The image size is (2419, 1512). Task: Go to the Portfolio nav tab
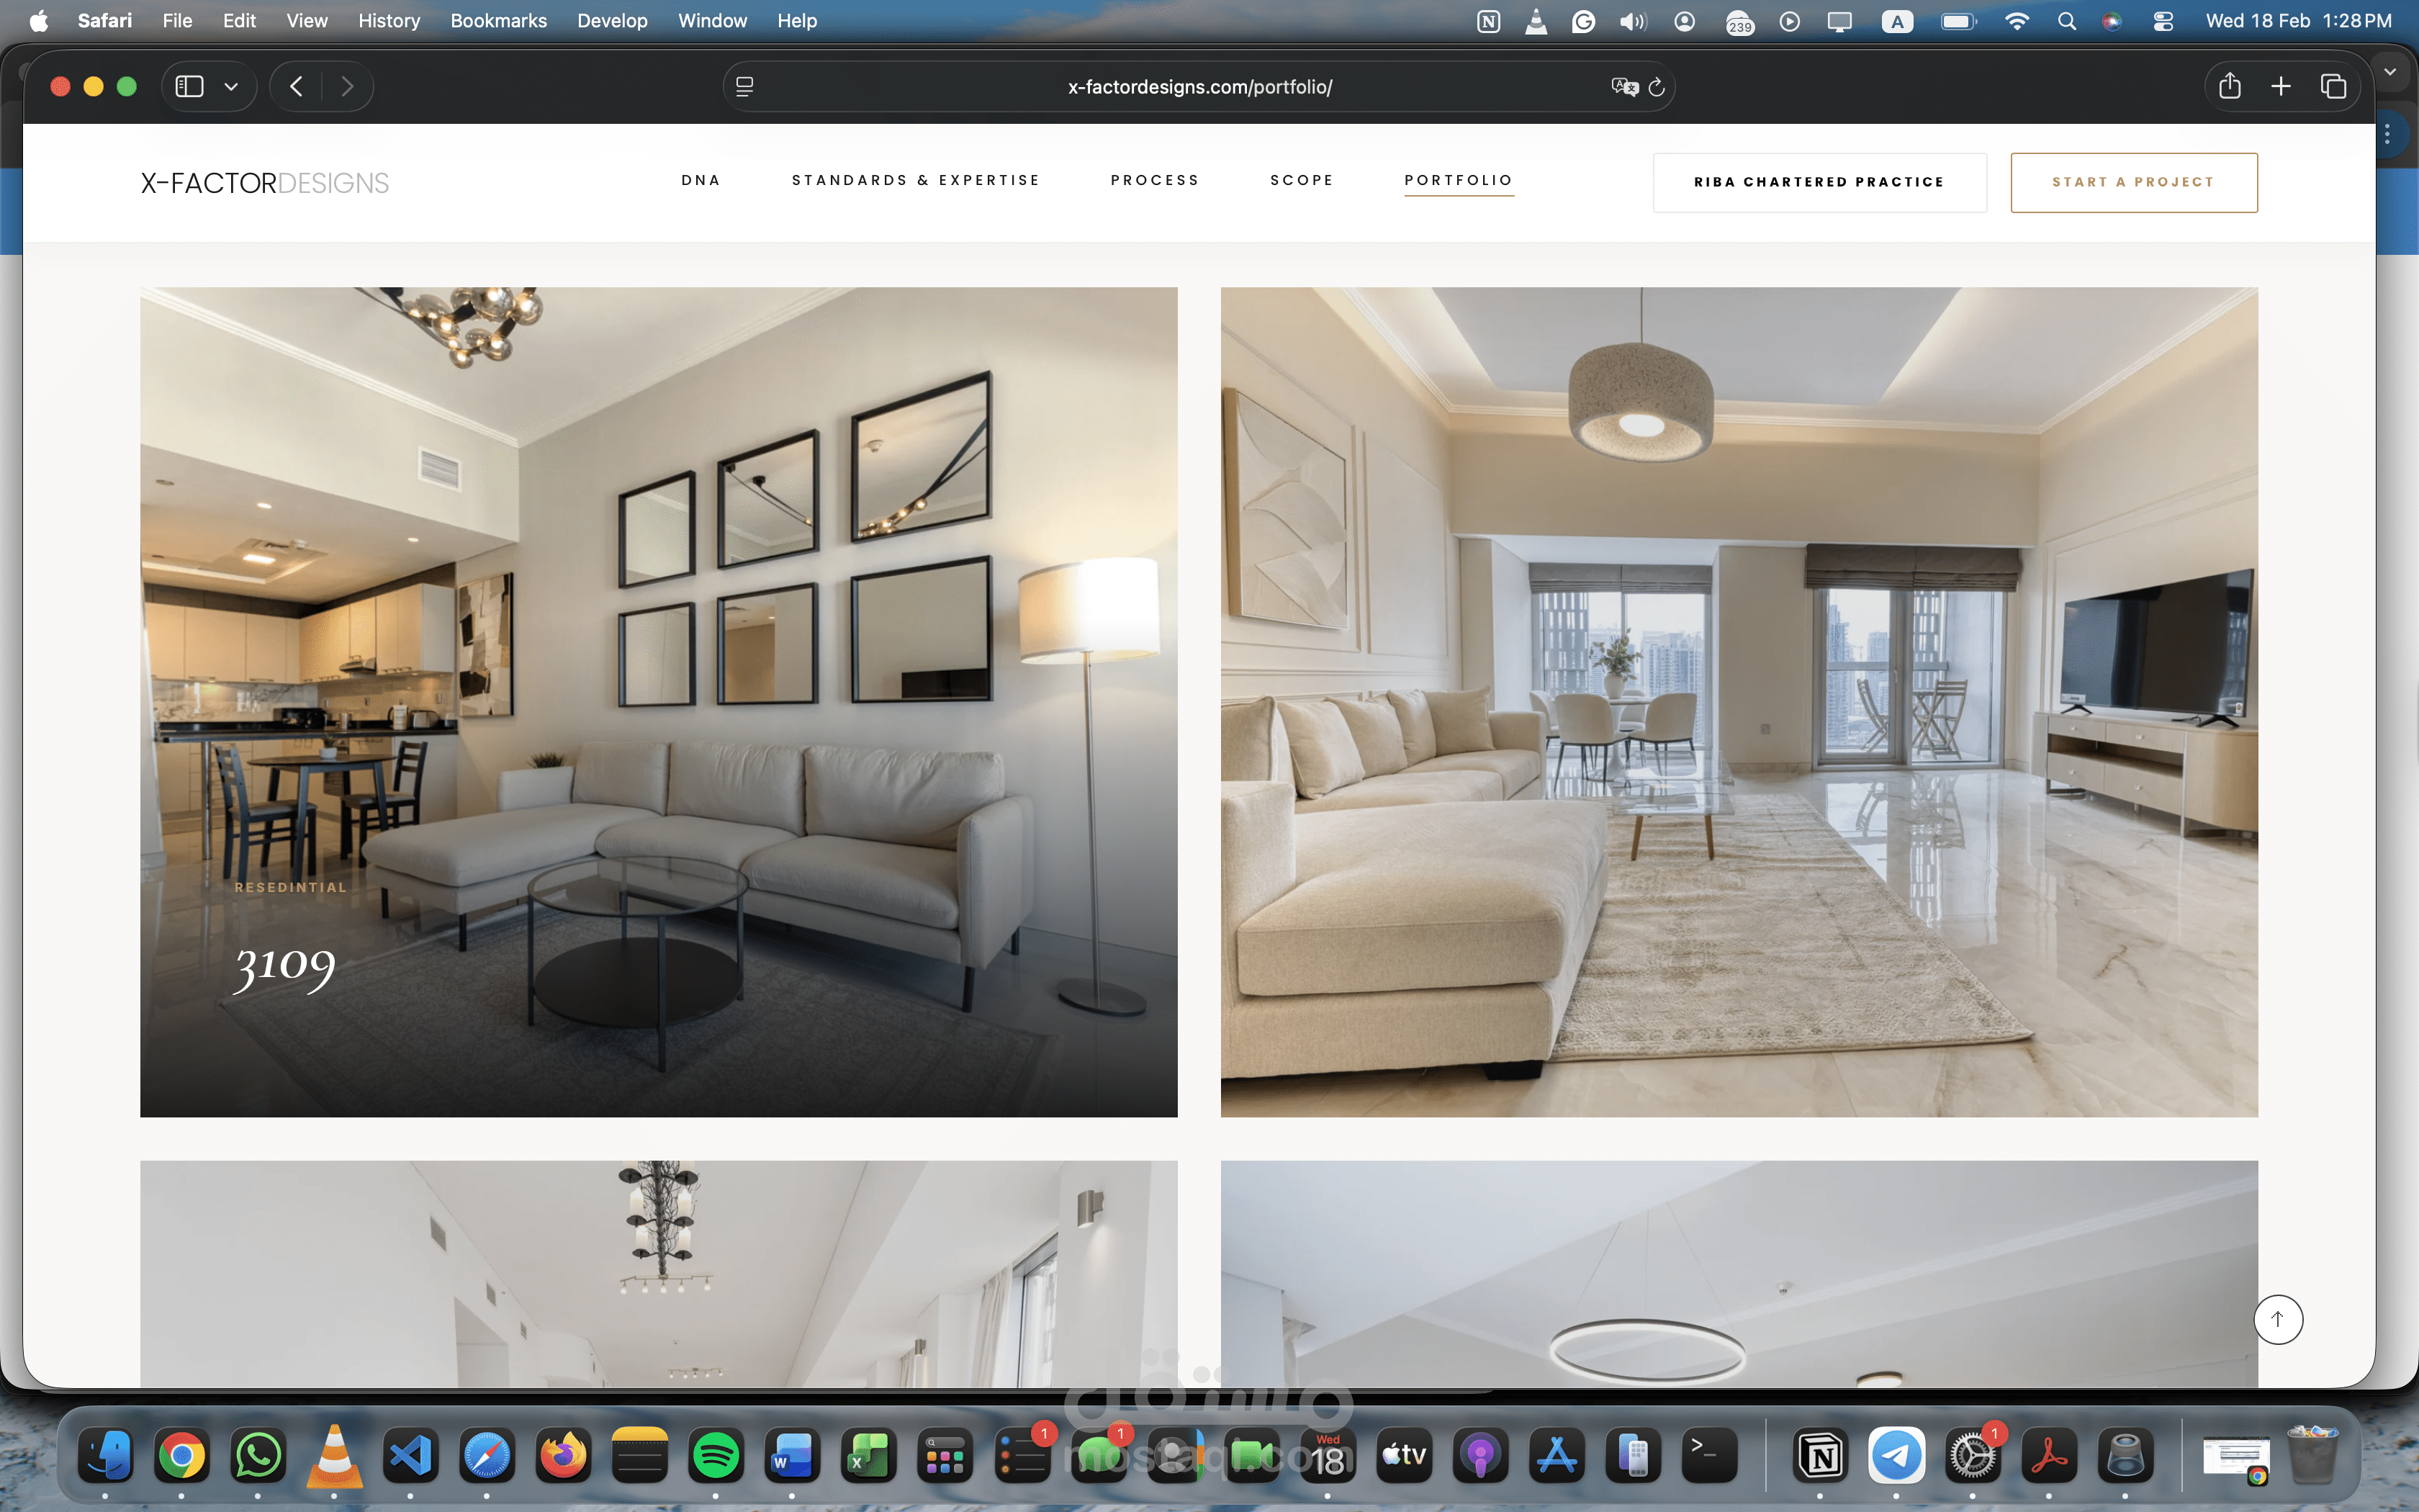[1459, 180]
